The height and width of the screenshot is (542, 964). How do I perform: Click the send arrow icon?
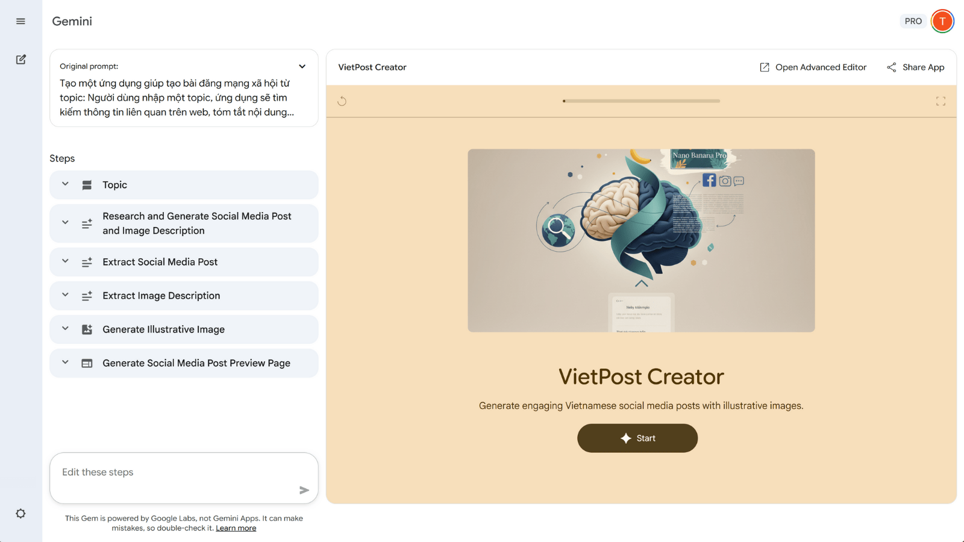click(304, 490)
